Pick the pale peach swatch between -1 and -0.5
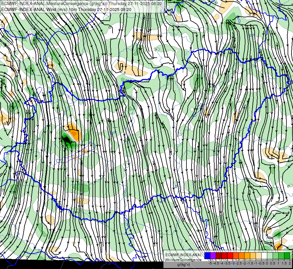This screenshot has width=293, height=269. (259, 256)
